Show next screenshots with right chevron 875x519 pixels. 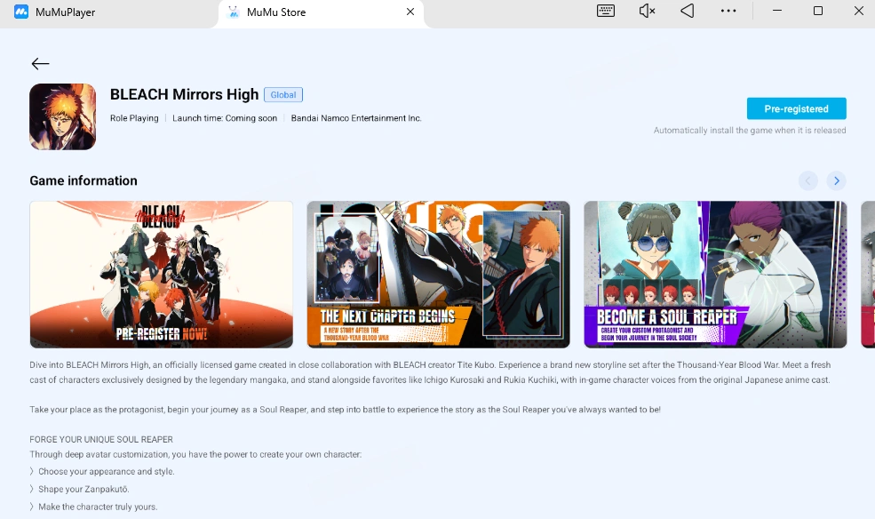click(x=837, y=180)
